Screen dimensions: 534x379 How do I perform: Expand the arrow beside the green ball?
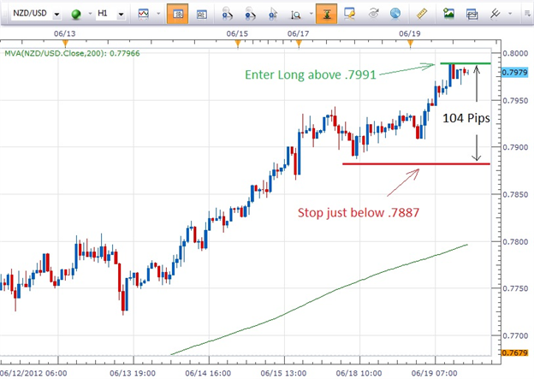90,14
